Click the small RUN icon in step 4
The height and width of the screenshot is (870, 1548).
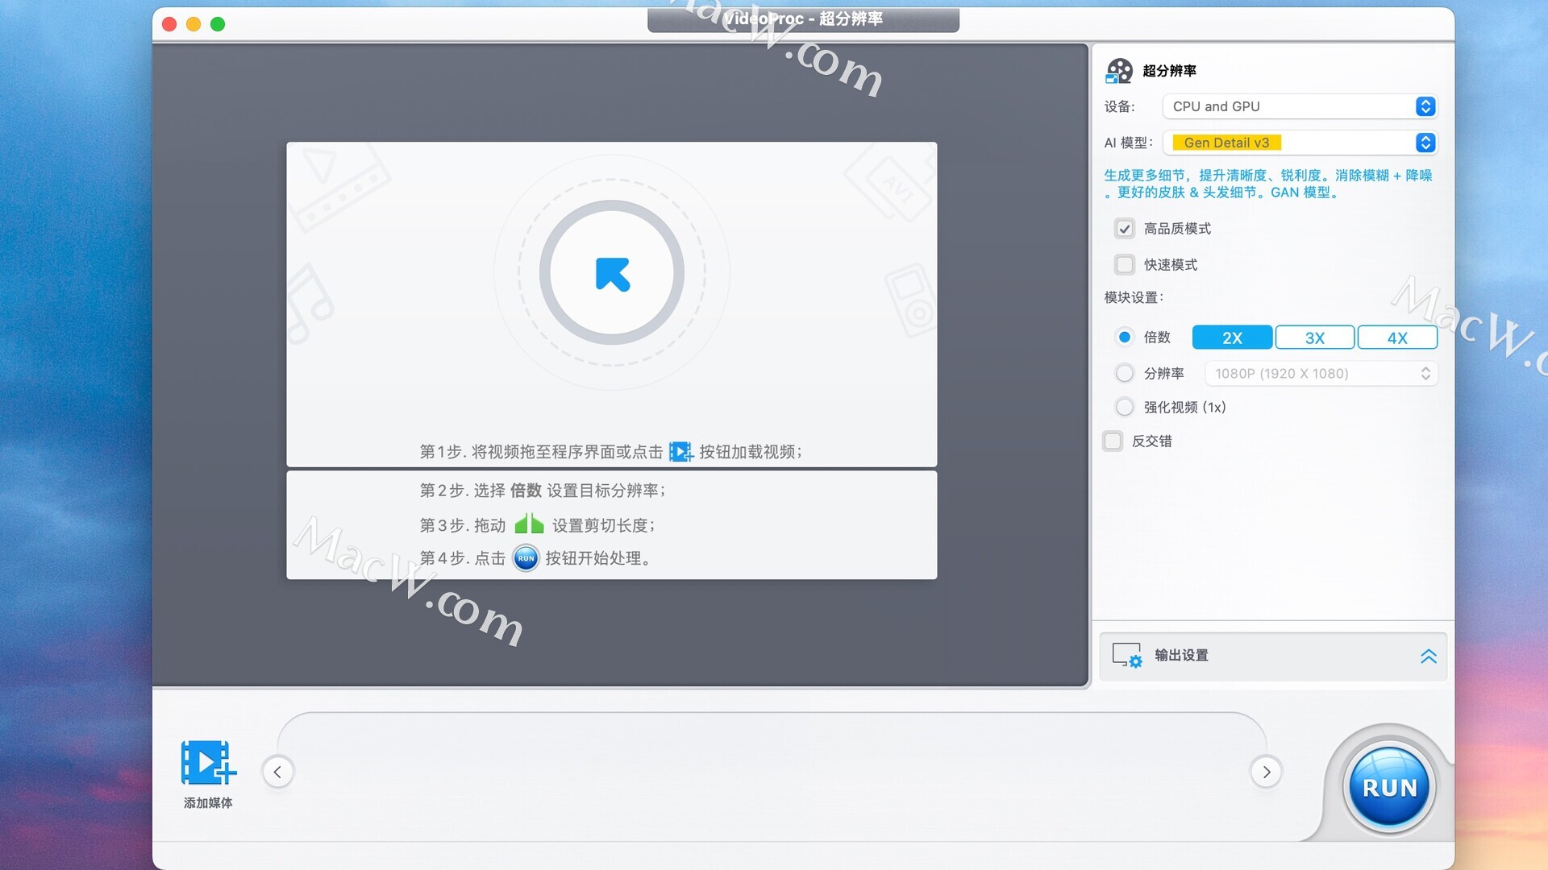point(526,557)
